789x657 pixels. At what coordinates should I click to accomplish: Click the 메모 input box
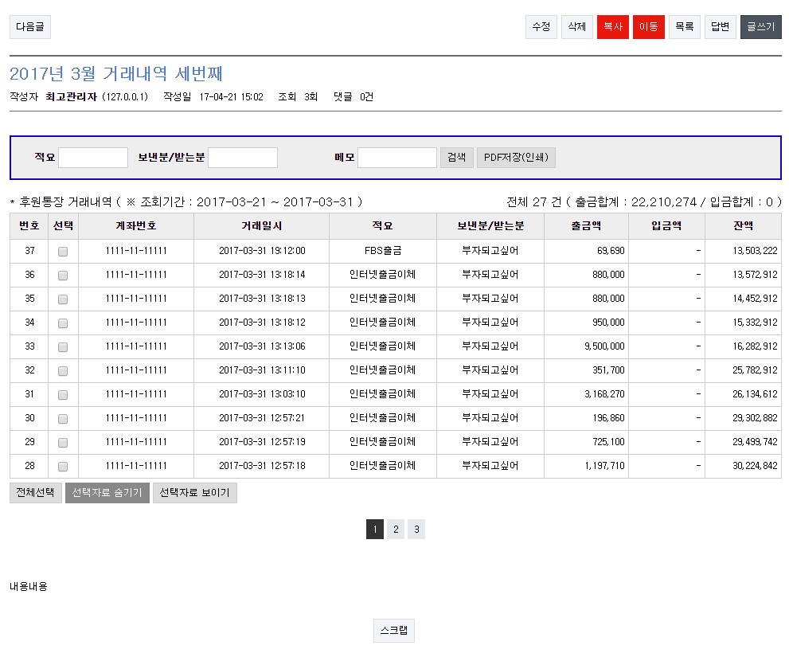396,158
